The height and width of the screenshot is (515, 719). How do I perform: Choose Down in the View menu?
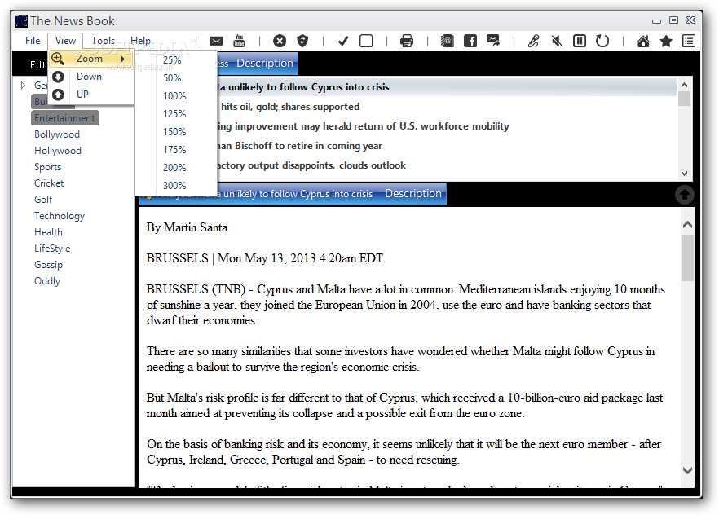[x=89, y=77]
